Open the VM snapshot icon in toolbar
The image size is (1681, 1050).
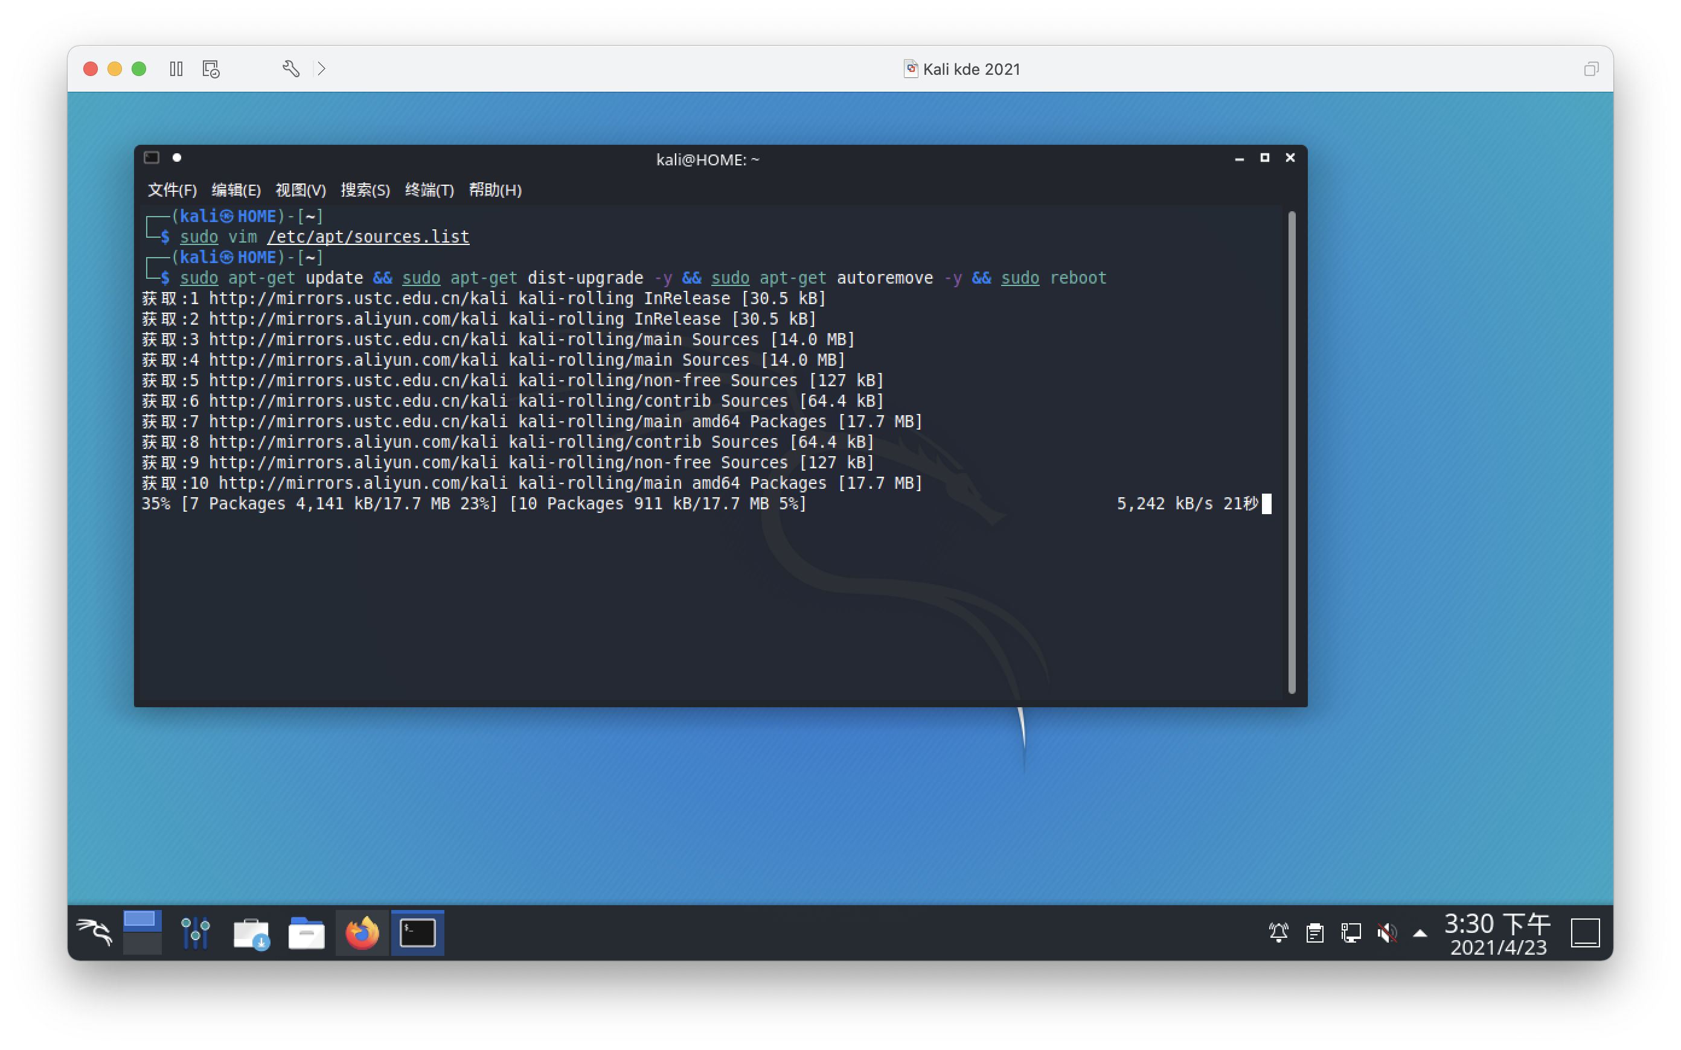(211, 69)
